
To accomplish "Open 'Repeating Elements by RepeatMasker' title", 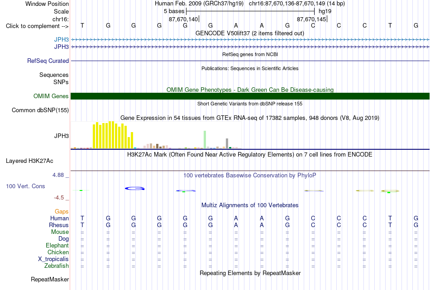I will [250, 273].
